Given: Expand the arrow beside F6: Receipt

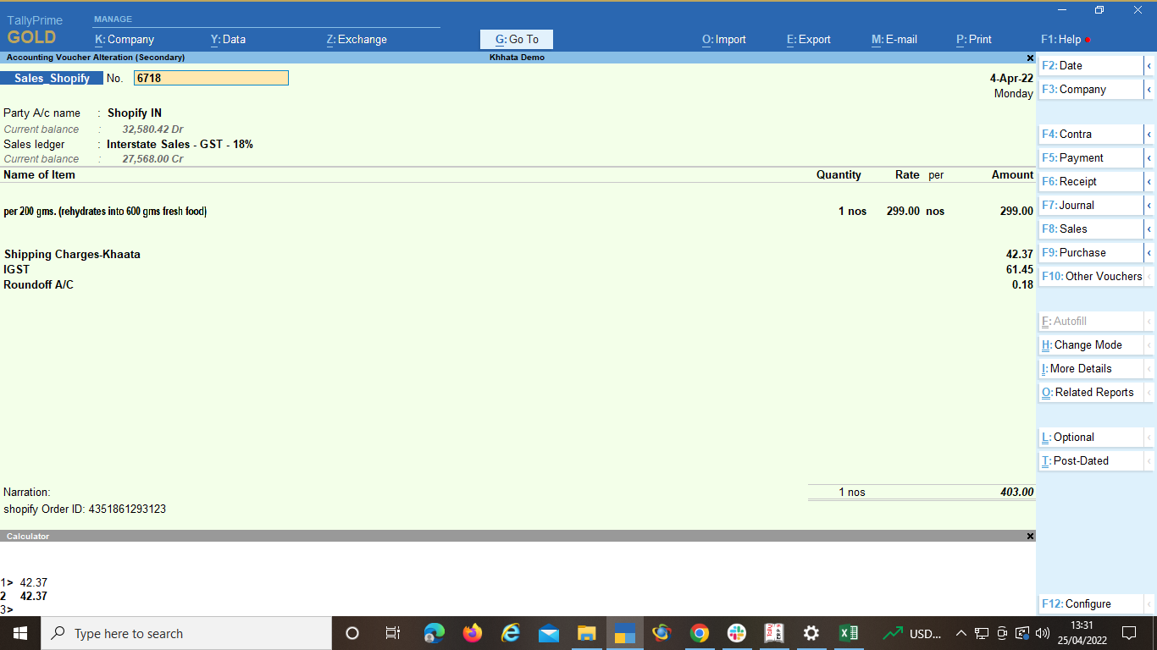Looking at the screenshot, I should 1149,181.
